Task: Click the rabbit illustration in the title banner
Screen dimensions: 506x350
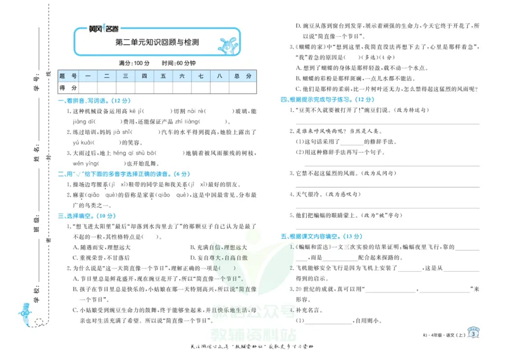Action: (229, 45)
